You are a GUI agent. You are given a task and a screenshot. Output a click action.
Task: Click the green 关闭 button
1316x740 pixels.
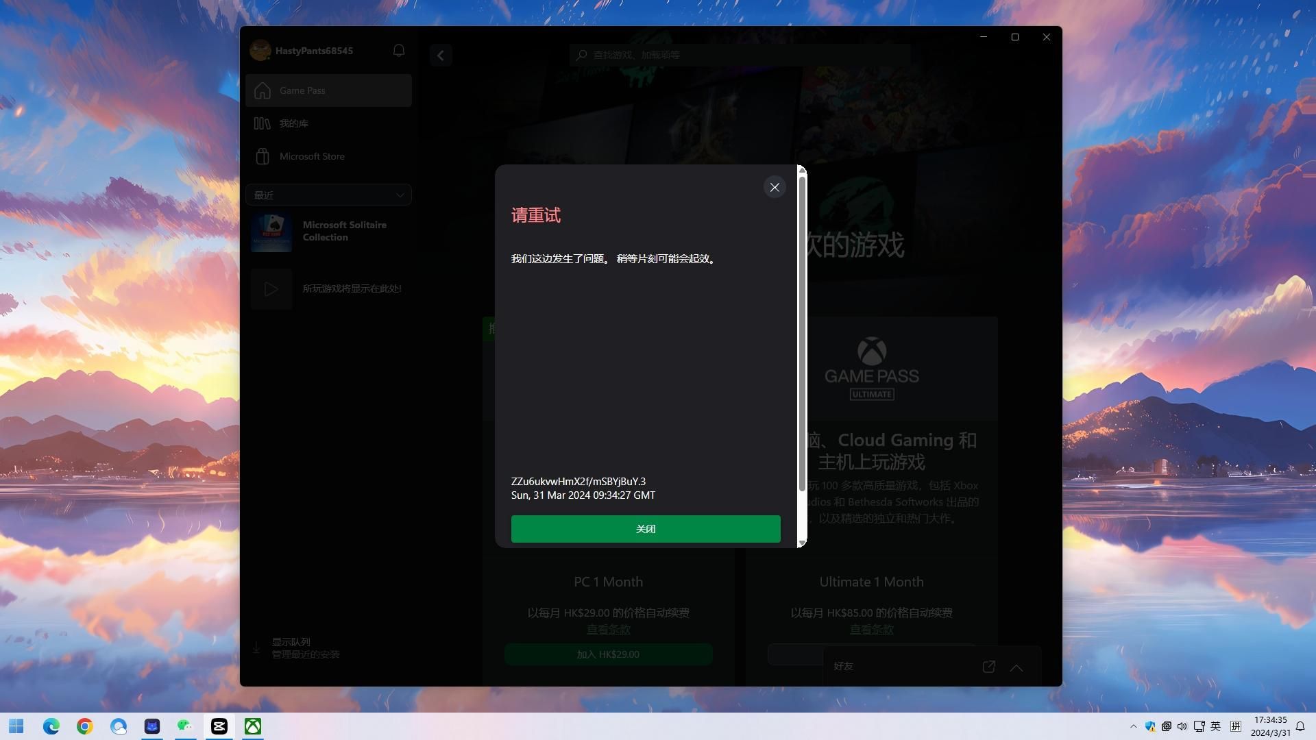646,529
